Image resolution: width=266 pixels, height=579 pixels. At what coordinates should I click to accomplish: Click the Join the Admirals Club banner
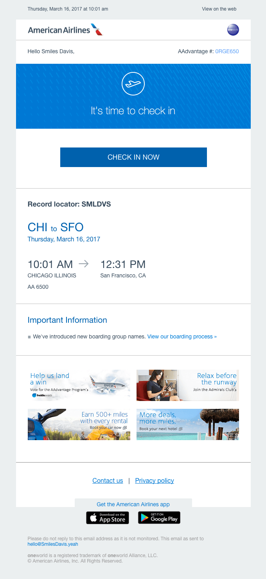[x=187, y=385]
